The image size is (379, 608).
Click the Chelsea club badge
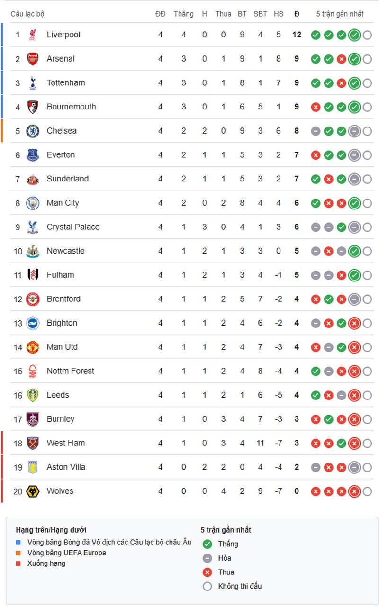pos(32,131)
